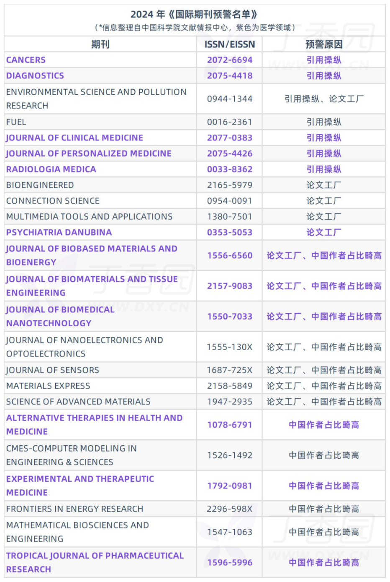Screen dimensions: 390x582
Task: Click JOURNAL OF BIOBASED MATERIALS AND BIOENERGY
Action: coord(92,255)
